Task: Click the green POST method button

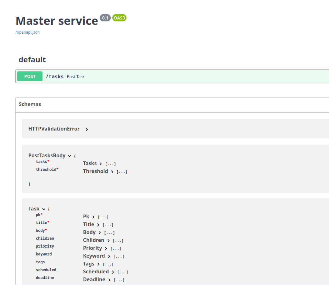Action: pyautogui.click(x=30, y=76)
